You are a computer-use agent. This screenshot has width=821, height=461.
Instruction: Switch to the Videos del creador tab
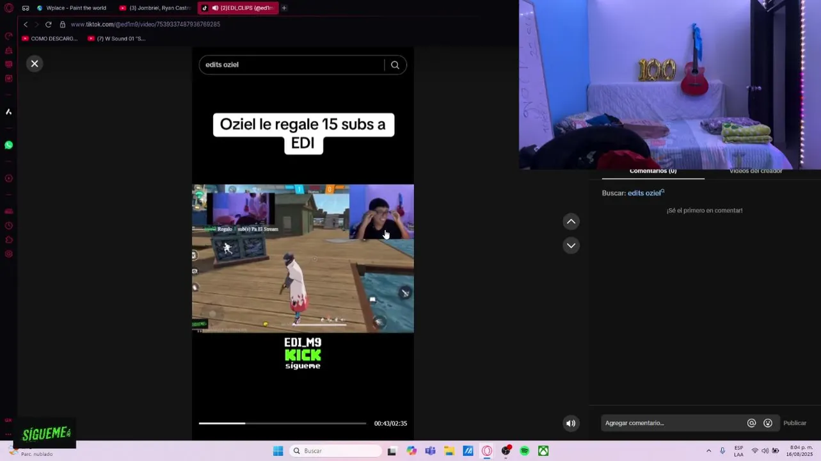point(756,172)
